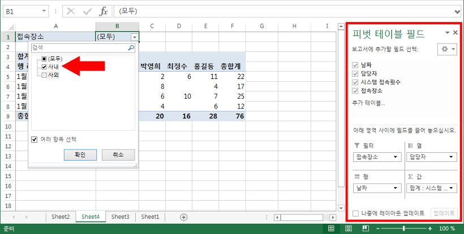Open the Name Box dropdown arrow

[x=44, y=11]
